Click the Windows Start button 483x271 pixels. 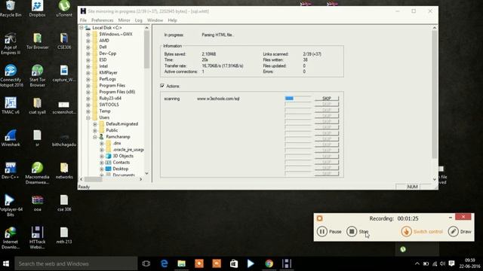[x=6, y=263]
